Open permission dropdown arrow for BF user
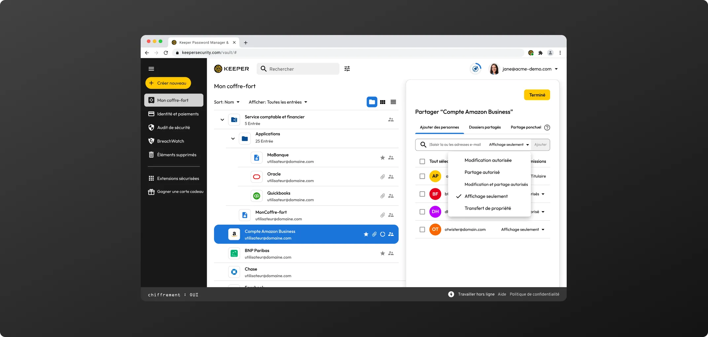 coord(543,194)
